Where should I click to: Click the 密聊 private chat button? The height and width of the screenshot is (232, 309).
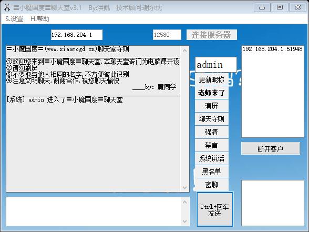coord(212,185)
